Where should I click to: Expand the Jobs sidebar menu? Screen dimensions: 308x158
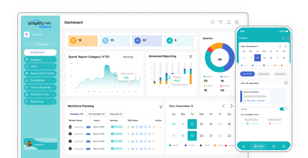40,66
